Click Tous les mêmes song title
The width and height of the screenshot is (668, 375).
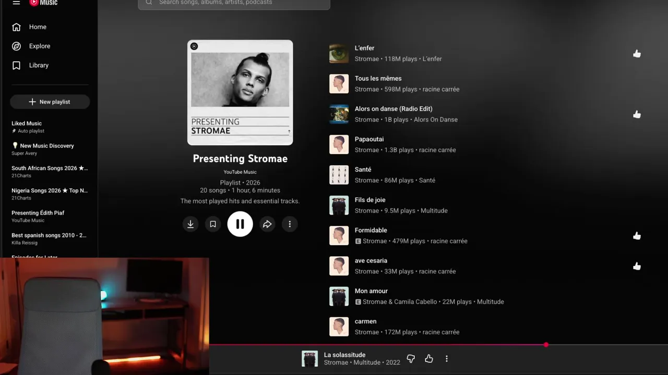[378, 79]
